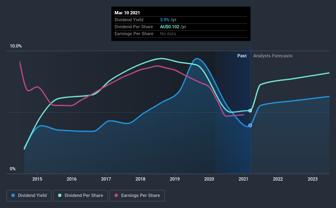The image size is (336, 208).
Task: Click the teal dot in Dividend Per Share legend
Action: [60, 195]
